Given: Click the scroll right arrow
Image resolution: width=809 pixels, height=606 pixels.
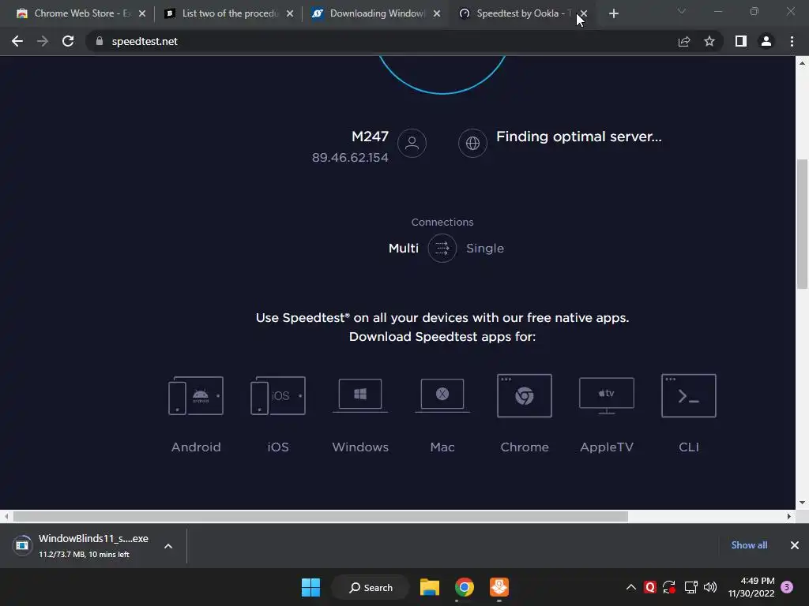Looking at the screenshot, I should click(789, 516).
